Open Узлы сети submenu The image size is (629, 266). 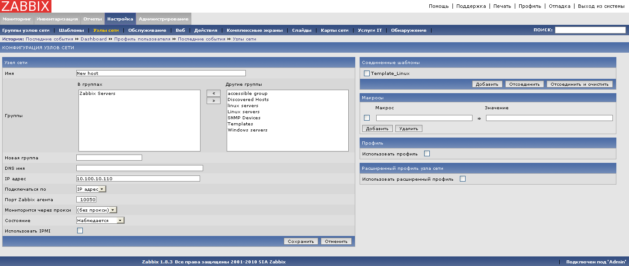pos(106,30)
